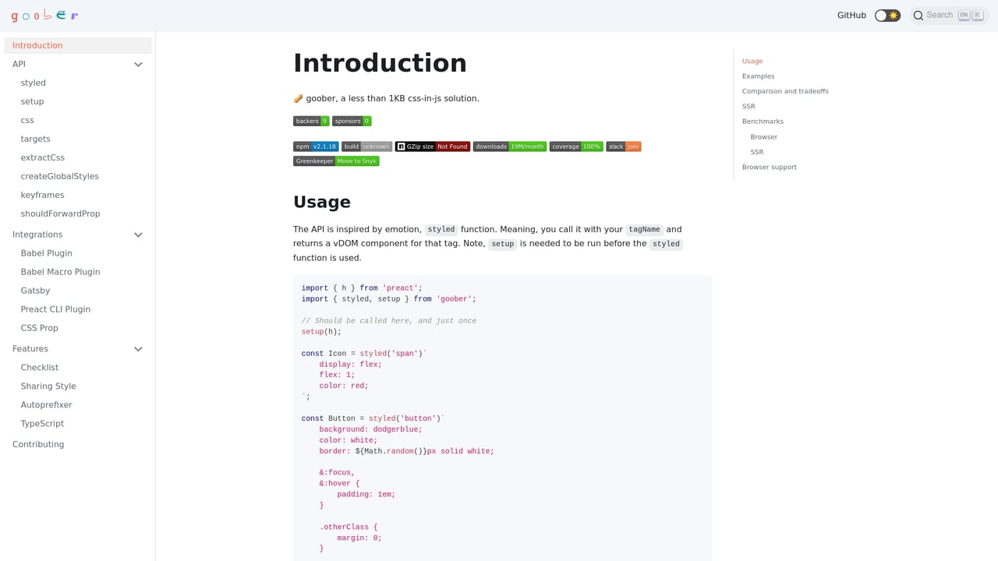The width and height of the screenshot is (998, 561).
Task: Click the Greenkeeper Move to Snyk badge
Action: pos(336,161)
